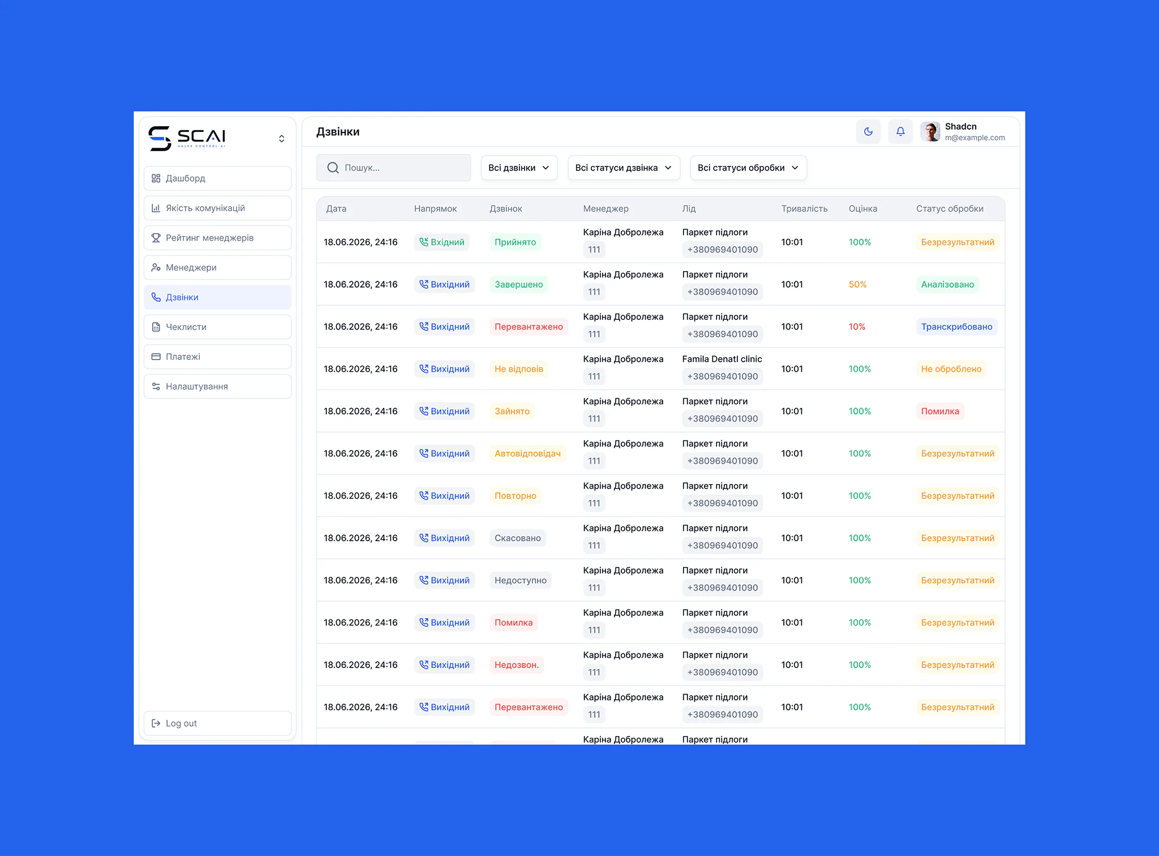Click the SCAI logo
This screenshot has width=1159, height=856.
187,138
